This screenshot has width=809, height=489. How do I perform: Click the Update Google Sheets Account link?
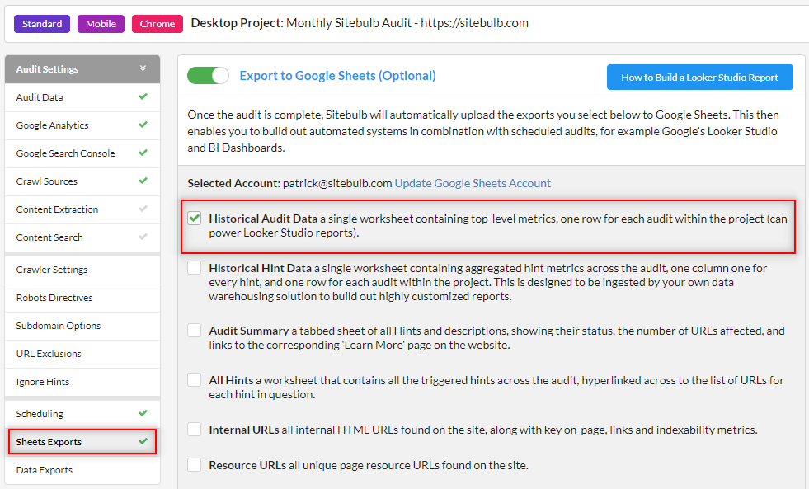[473, 183]
